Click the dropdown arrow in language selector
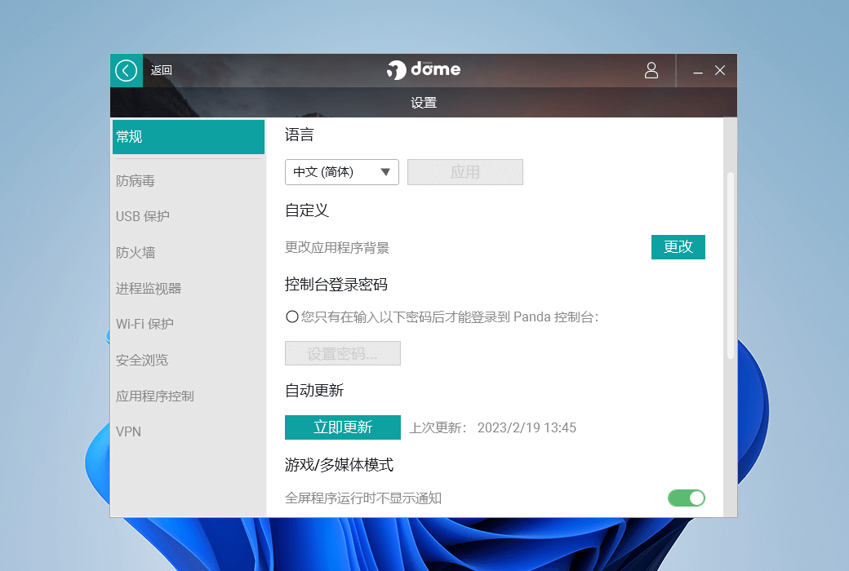849x571 pixels. [x=385, y=172]
